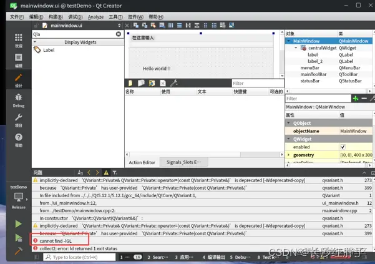This screenshot has width=375, height=264.
Task: Collapse the QWidget property group
Action: (289, 139)
